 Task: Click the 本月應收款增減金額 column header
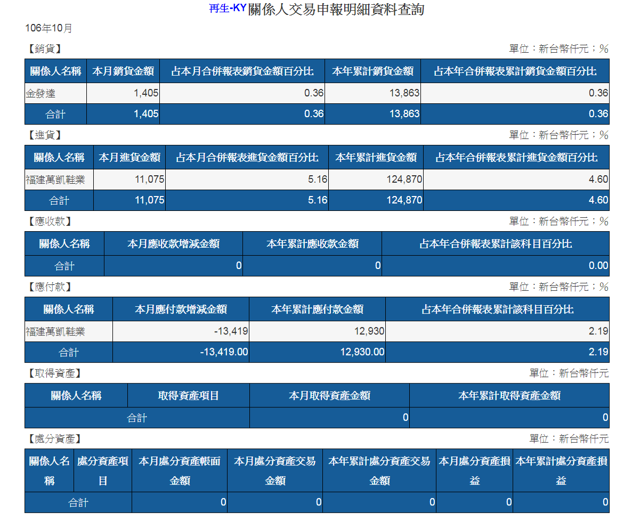[x=174, y=244]
